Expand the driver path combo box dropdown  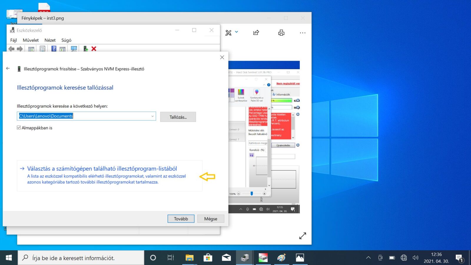point(152,116)
